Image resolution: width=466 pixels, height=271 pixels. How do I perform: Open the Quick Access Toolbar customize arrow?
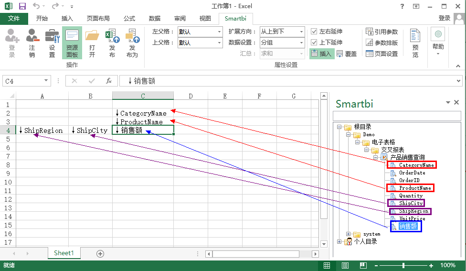72,6
